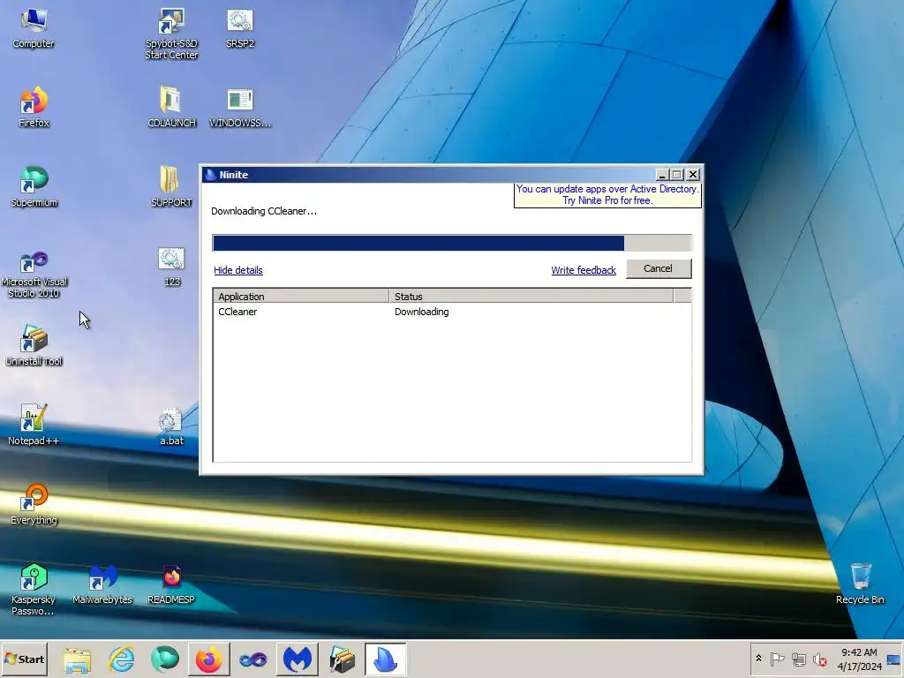
Task: Select the 123 desktop file icon
Action: [171, 267]
